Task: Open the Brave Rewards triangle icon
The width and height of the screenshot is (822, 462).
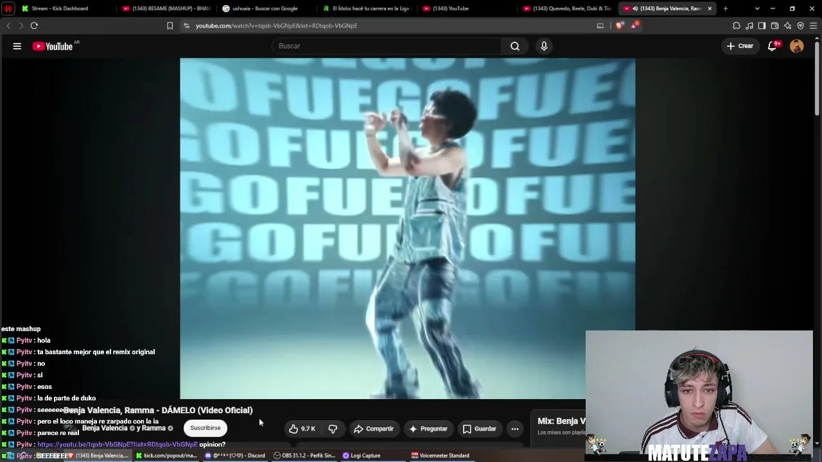Action: (x=634, y=26)
